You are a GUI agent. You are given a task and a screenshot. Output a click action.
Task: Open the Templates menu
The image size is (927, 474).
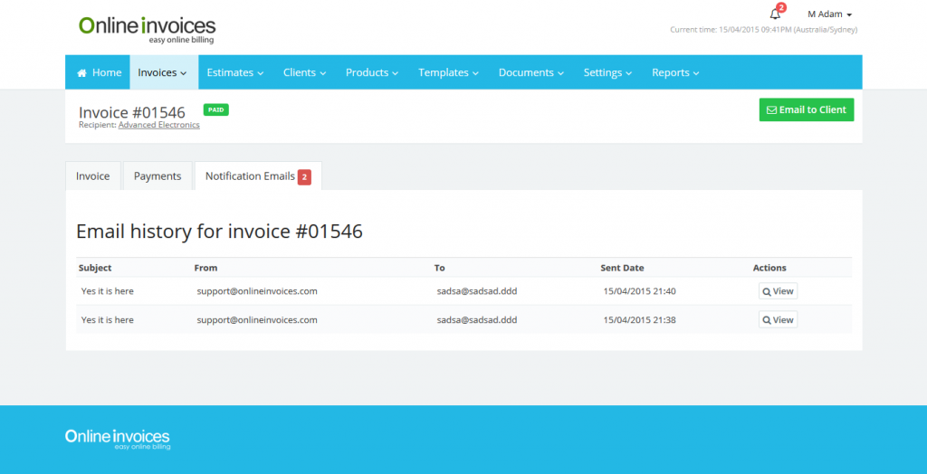pyautogui.click(x=448, y=72)
